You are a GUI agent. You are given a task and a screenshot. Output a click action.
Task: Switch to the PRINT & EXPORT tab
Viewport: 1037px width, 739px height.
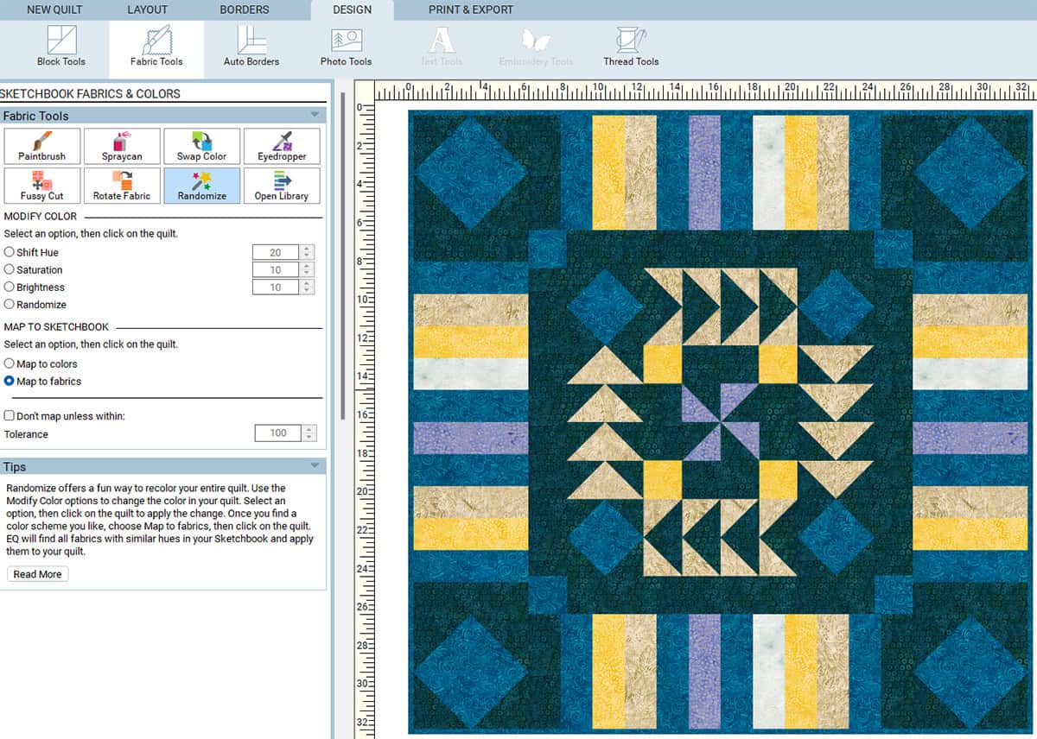(471, 9)
